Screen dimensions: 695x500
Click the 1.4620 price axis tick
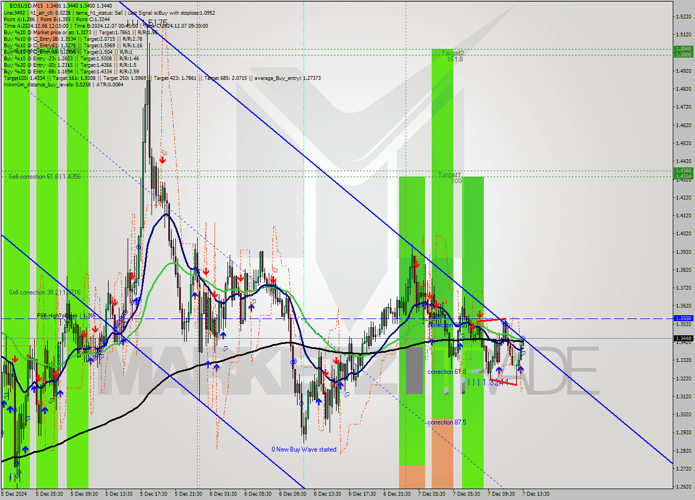[684, 125]
